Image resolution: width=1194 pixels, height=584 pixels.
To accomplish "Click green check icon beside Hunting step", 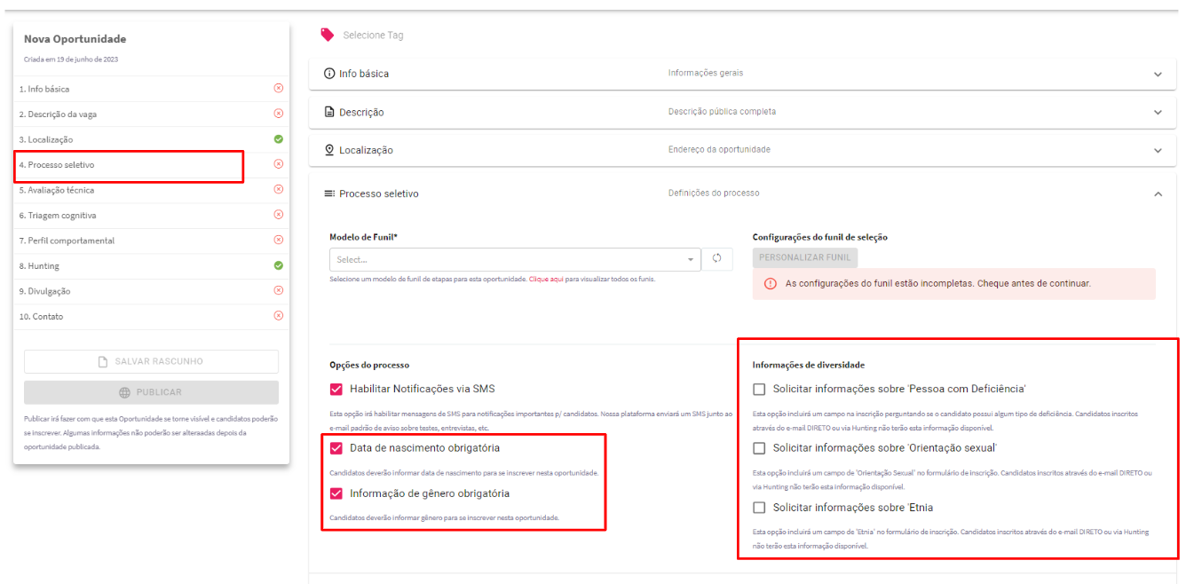I will tap(279, 265).
